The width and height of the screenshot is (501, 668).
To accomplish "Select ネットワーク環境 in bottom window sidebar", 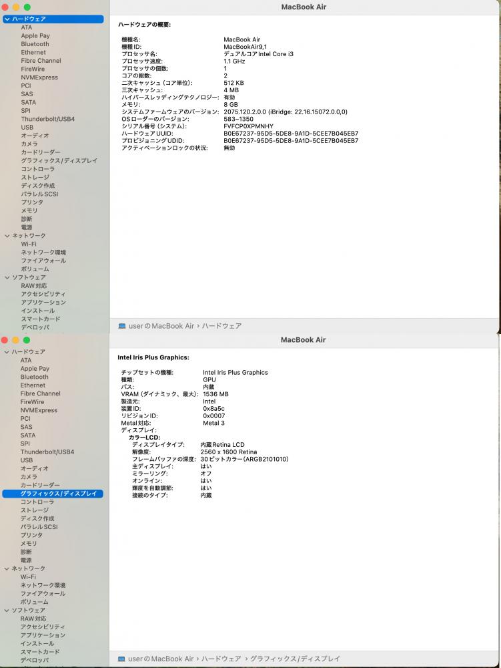I will [x=43, y=585].
